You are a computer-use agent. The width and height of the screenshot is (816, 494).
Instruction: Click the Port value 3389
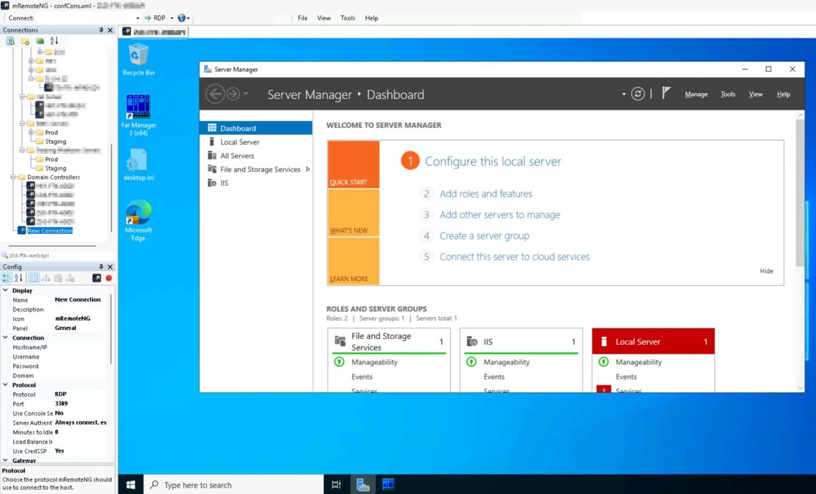tap(61, 404)
